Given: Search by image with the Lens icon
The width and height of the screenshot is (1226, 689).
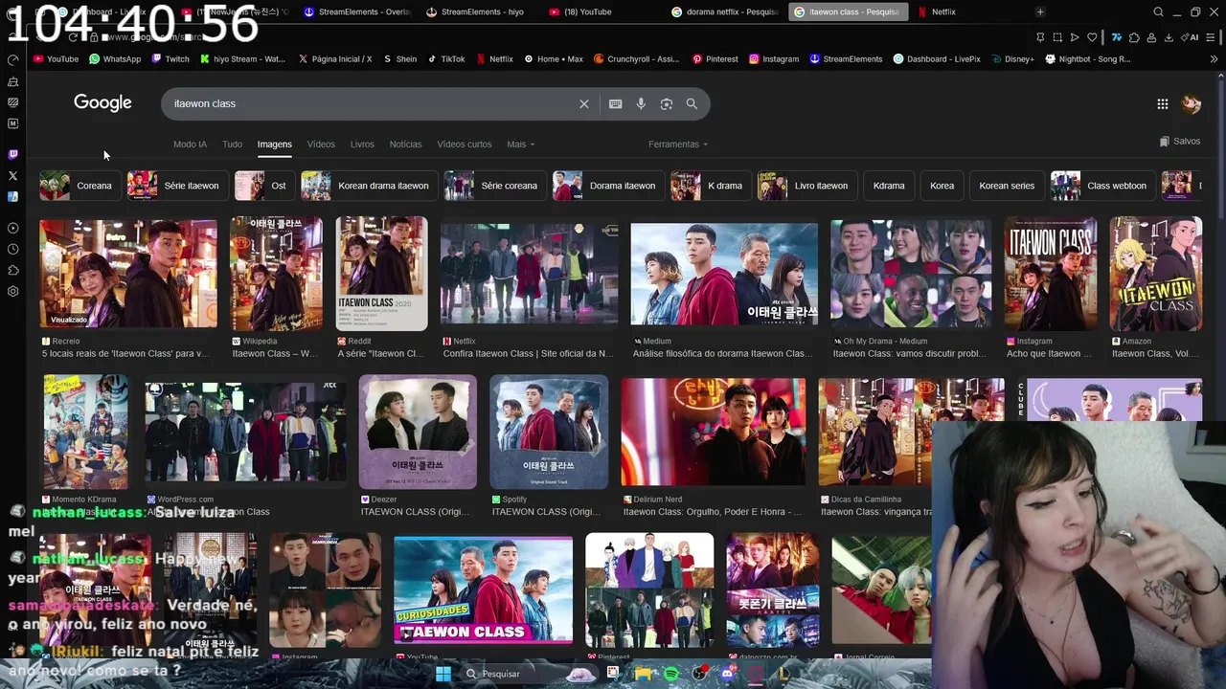Looking at the screenshot, I should (667, 103).
